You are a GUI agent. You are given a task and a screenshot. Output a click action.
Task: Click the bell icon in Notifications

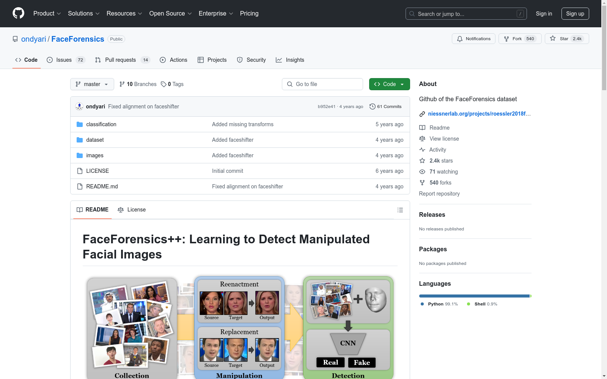[x=460, y=39]
